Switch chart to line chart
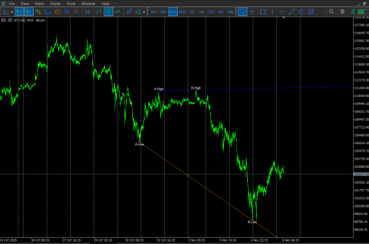 (x=118, y=12)
